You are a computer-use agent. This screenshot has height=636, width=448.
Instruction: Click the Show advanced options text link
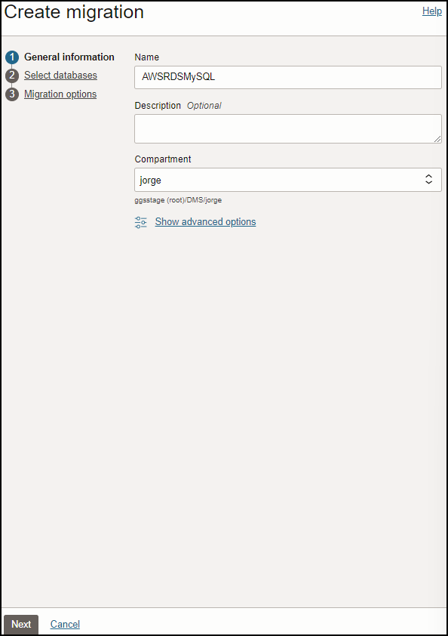tap(205, 222)
